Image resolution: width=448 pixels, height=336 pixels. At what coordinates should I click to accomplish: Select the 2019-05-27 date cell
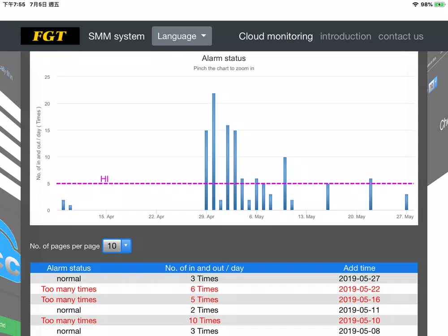(359, 278)
